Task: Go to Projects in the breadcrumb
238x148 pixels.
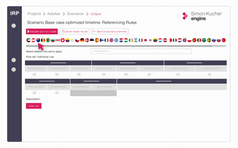Action: tap(34, 14)
